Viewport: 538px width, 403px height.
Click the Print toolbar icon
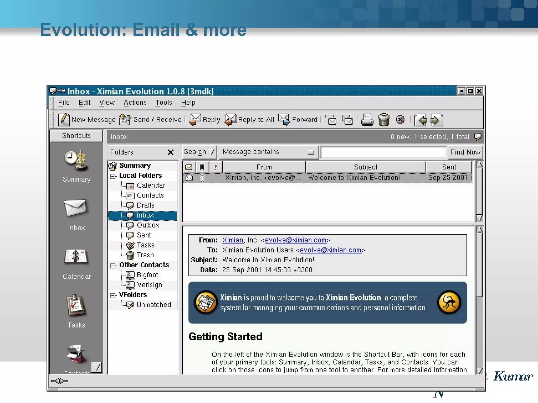(367, 120)
